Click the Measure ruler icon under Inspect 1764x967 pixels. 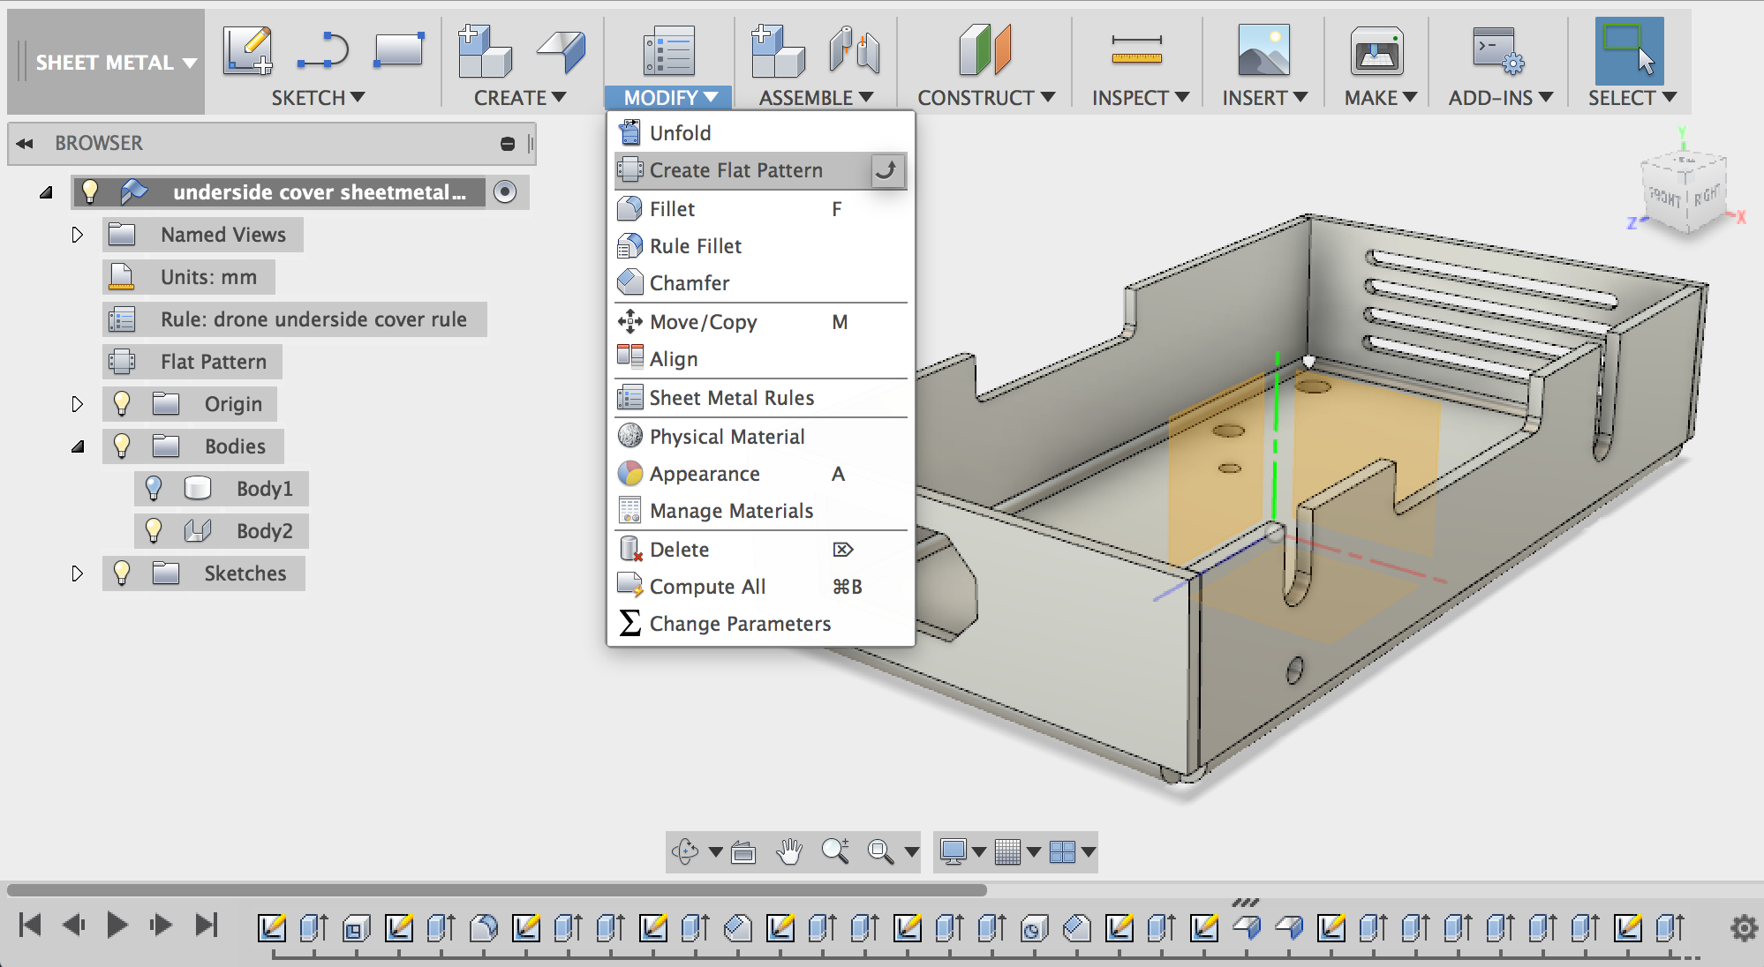point(1136,50)
